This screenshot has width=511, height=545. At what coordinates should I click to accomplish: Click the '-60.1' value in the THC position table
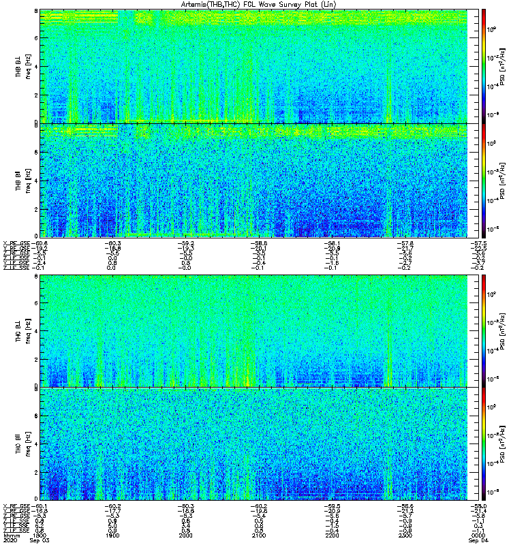point(40,506)
